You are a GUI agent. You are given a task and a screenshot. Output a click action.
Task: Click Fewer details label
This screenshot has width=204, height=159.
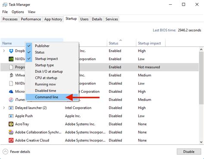coord(20,152)
